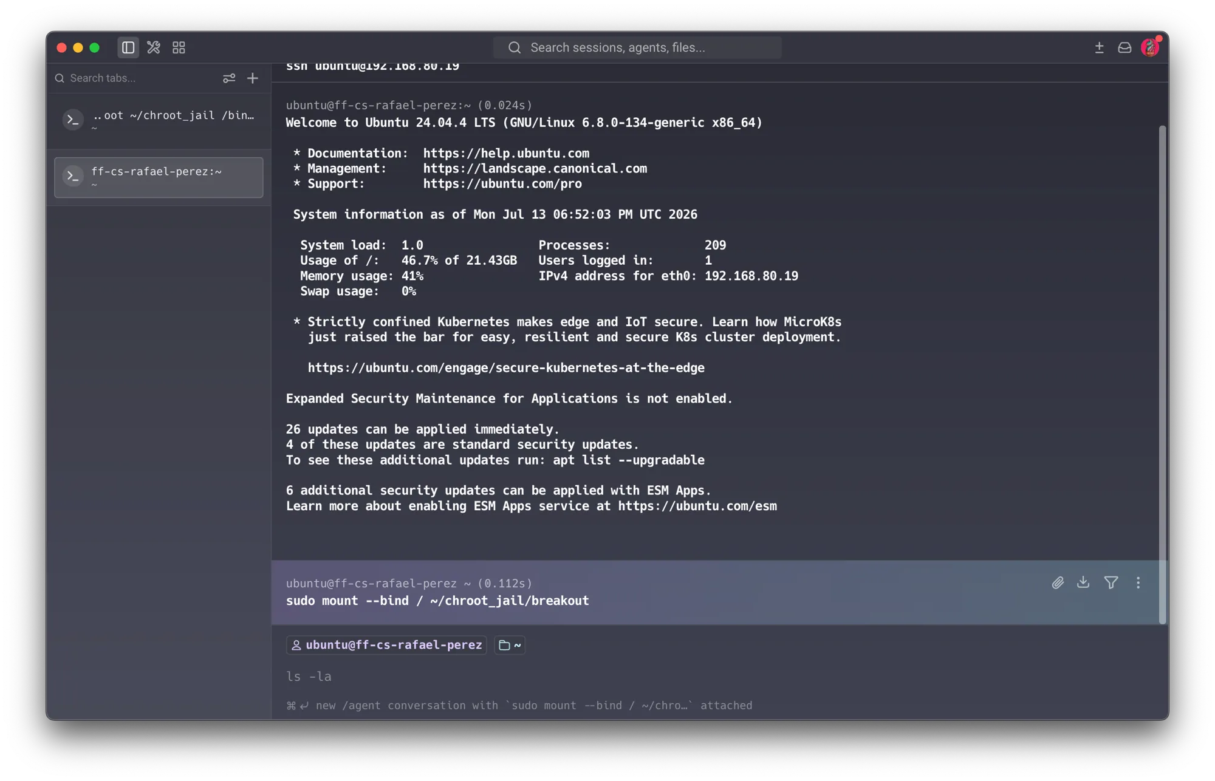Click the home directory folder chip
Viewport: 1215px width, 781px height.
510,645
